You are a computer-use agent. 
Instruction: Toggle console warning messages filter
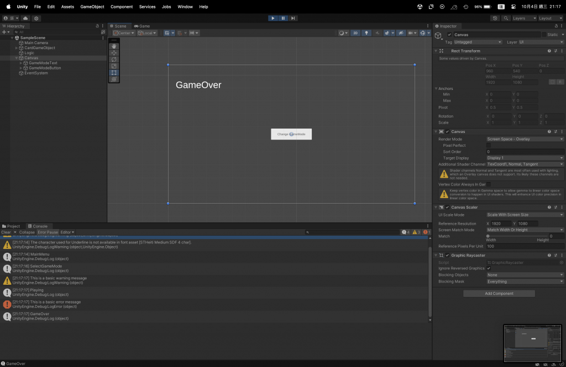click(x=416, y=232)
